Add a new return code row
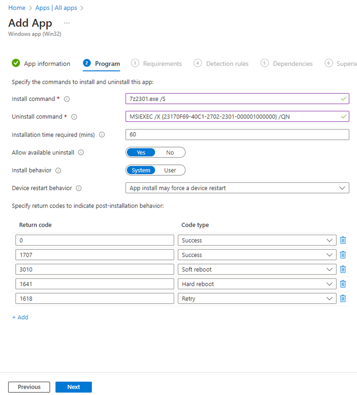 coord(20,317)
